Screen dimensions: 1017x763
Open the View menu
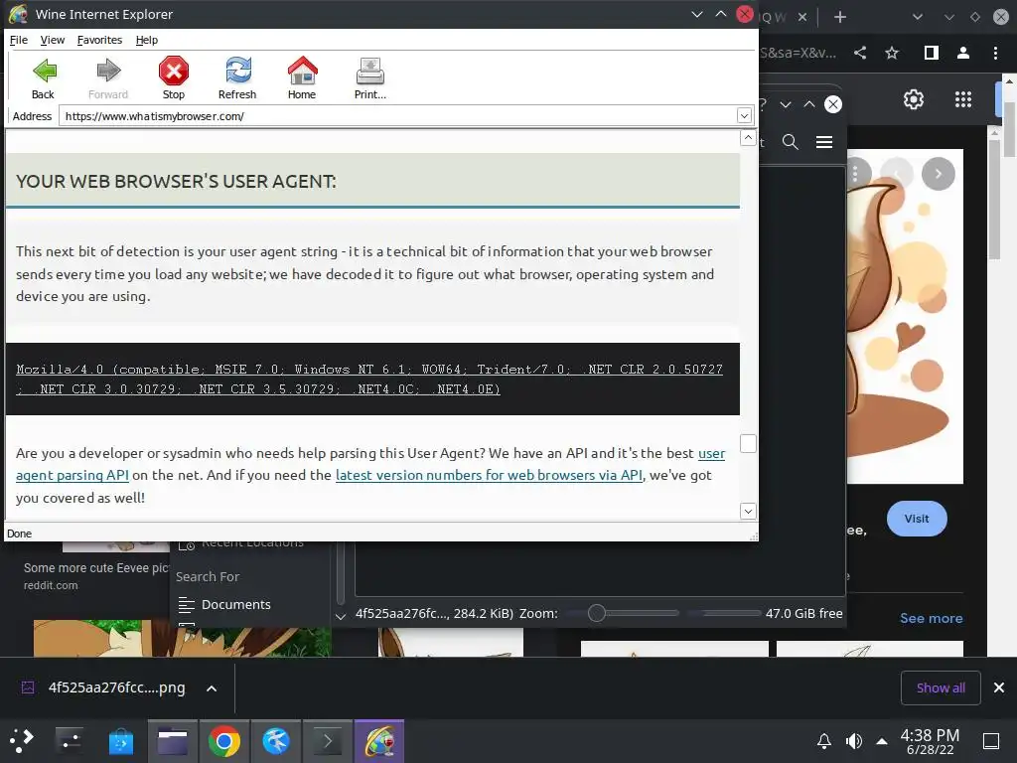point(52,40)
